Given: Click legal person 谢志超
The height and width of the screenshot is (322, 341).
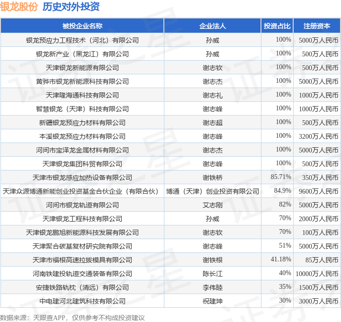Looking at the screenshot, I should [213, 123].
